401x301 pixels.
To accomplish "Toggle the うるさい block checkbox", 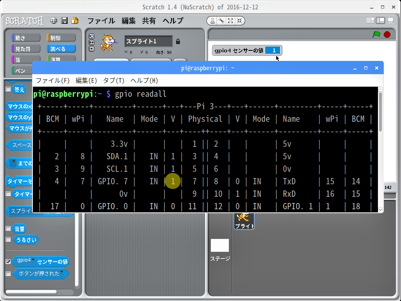I will click(x=8, y=239).
